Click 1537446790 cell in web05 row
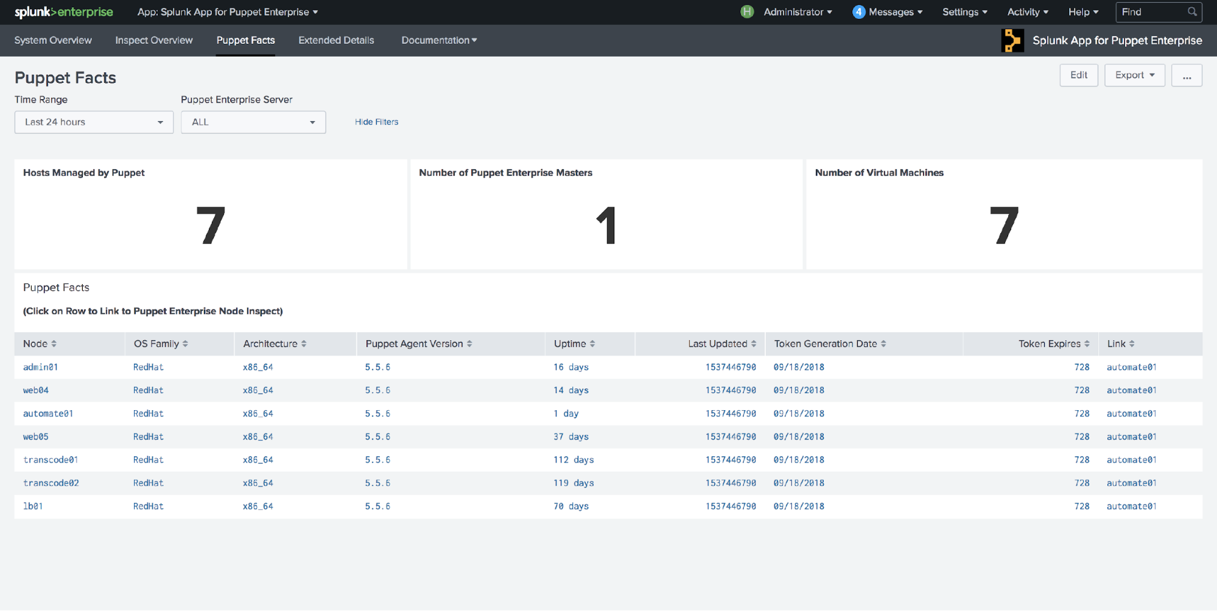 pos(731,437)
